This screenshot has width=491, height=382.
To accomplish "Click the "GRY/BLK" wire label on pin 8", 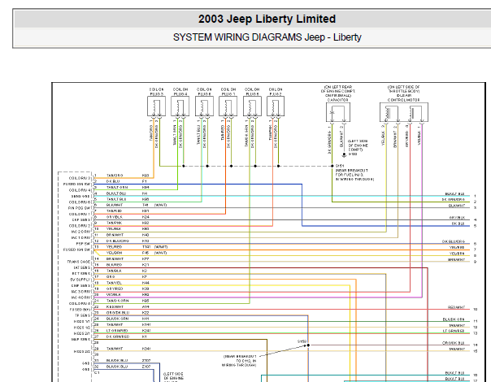I will [115, 217].
